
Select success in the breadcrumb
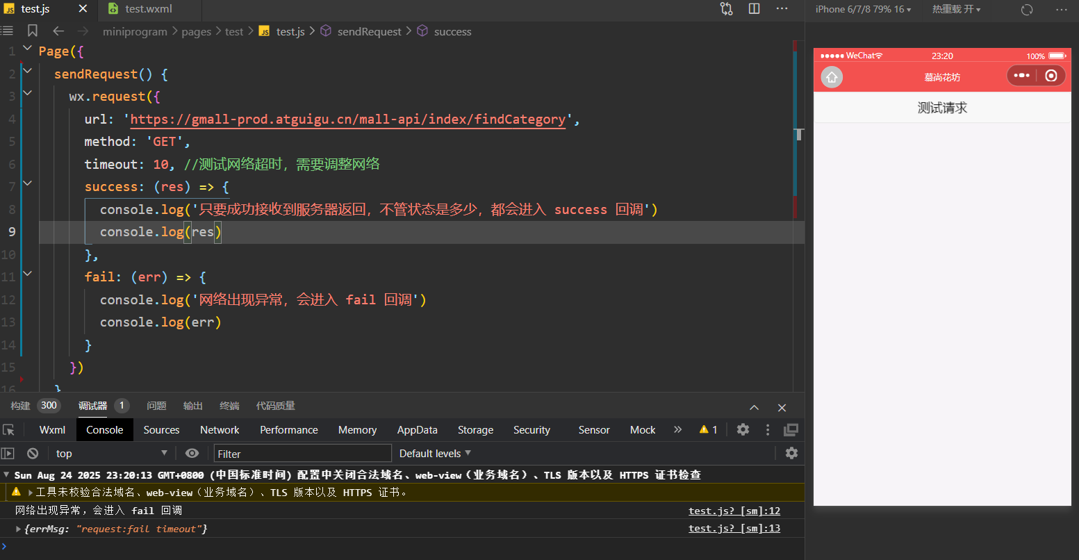[x=452, y=31]
